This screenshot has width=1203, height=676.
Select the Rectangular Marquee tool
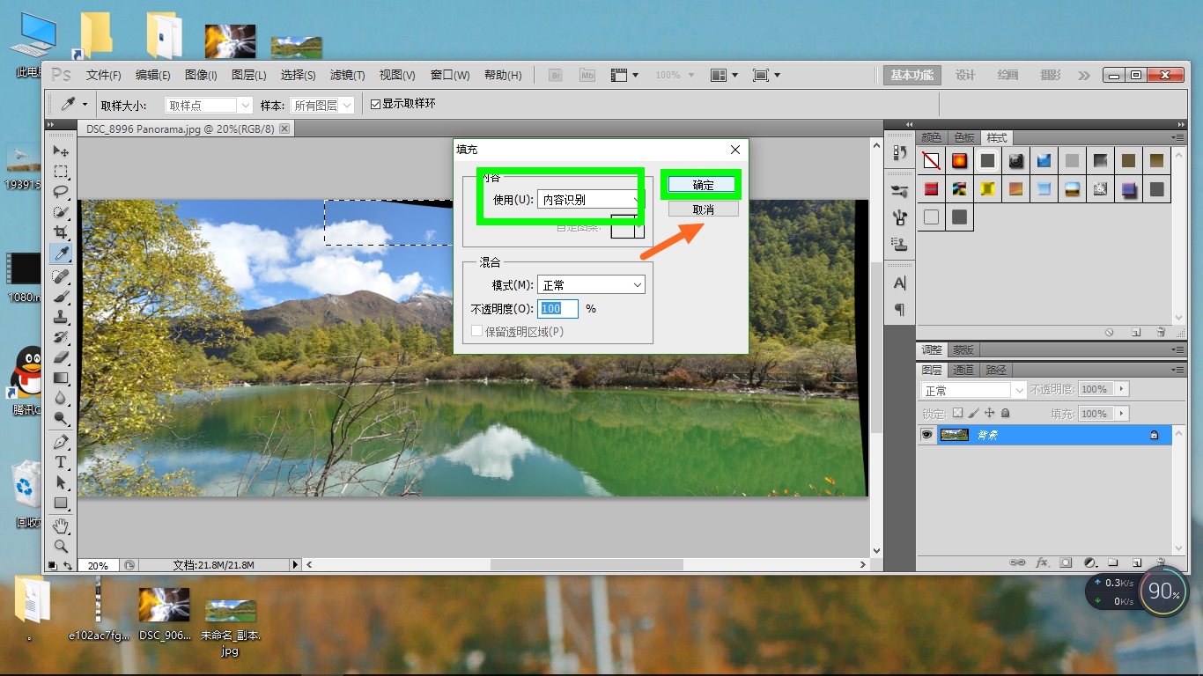tap(61, 172)
